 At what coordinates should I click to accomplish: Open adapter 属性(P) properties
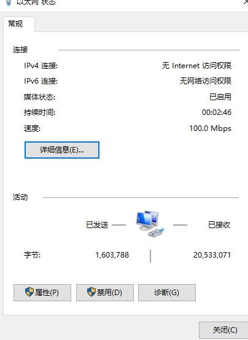coord(42,293)
